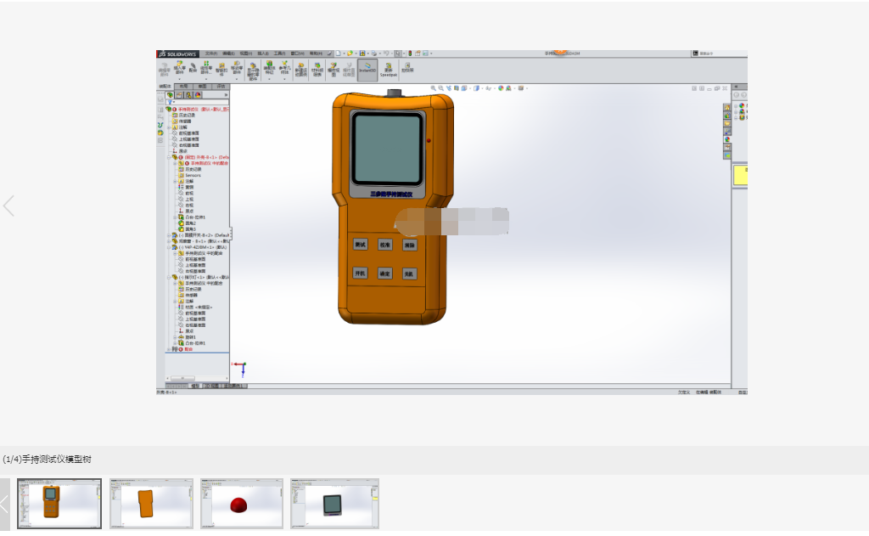Select fourth thumbnail showing gray screen

click(334, 504)
